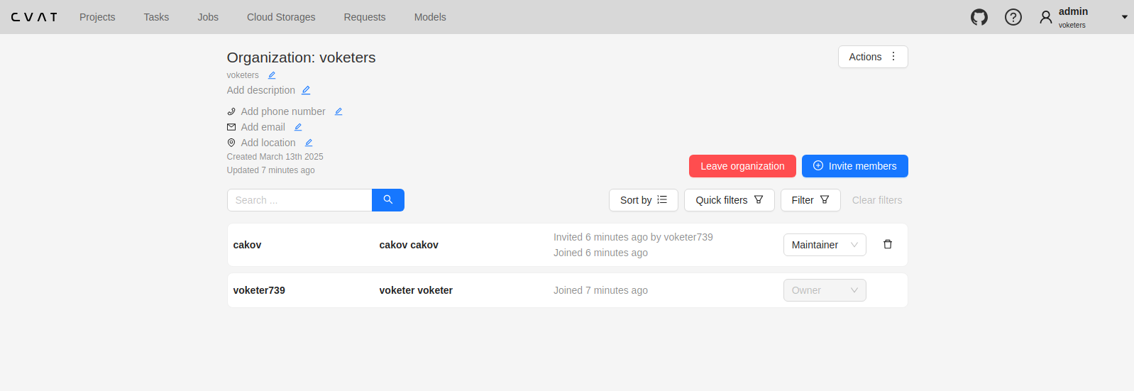
Task: Edit the organization short name pencil icon
Action: pyautogui.click(x=272, y=75)
